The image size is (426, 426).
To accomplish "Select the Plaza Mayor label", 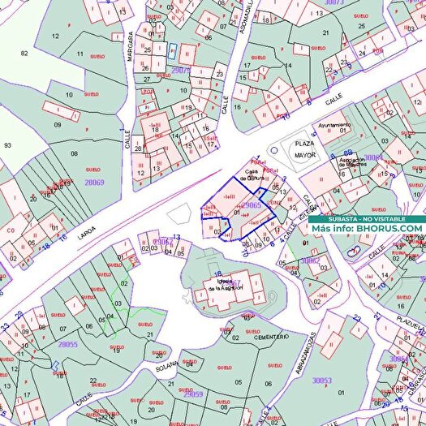I will (305, 149).
